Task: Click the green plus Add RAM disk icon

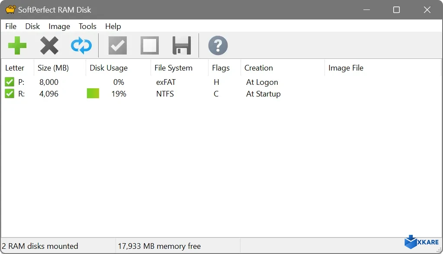Action: click(x=17, y=45)
